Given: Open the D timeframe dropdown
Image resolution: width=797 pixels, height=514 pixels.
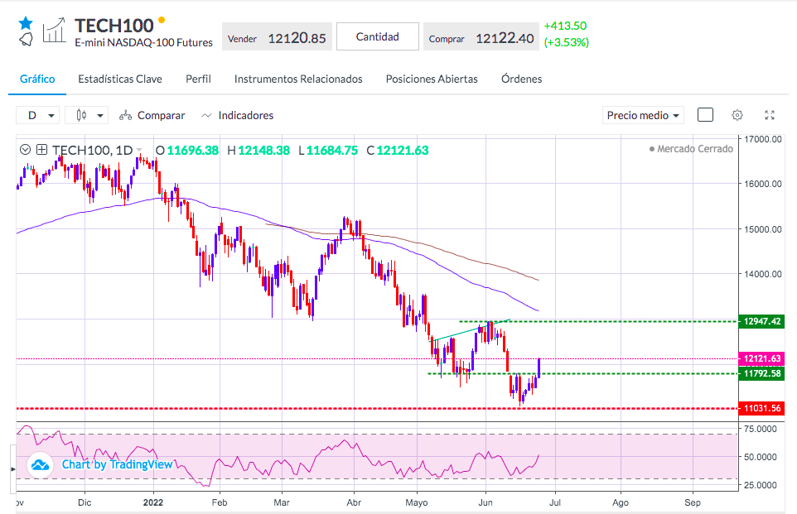Looking at the screenshot, I should point(37,115).
